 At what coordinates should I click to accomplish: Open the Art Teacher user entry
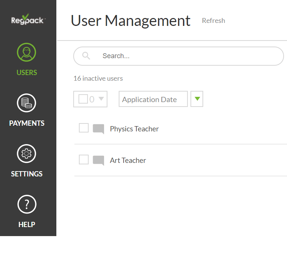pos(128,161)
